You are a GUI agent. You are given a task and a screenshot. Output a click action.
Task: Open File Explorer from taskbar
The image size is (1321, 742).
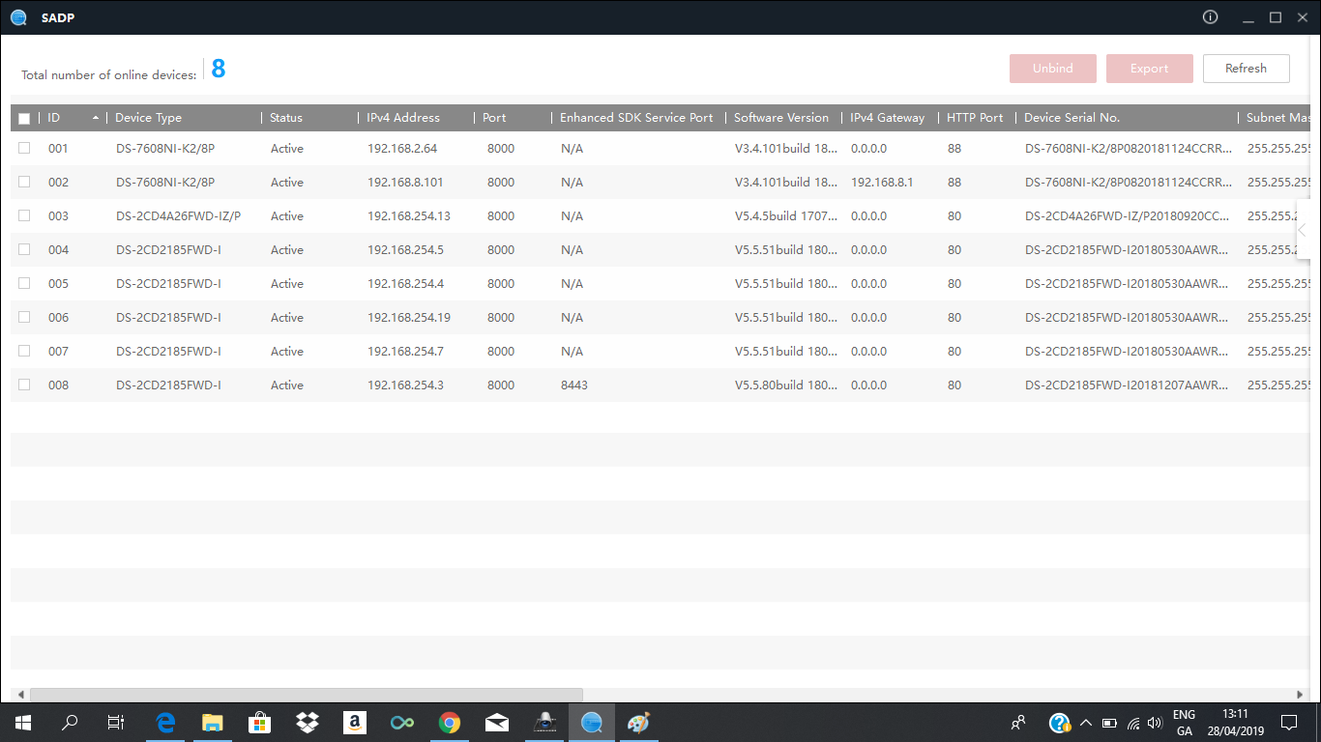[213, 722]
